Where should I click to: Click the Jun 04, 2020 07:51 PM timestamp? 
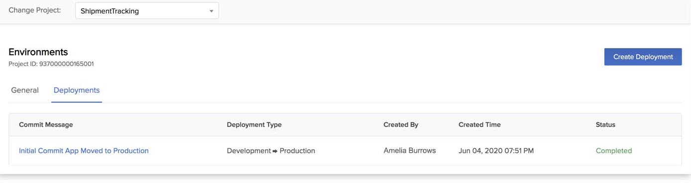[496, 151]
